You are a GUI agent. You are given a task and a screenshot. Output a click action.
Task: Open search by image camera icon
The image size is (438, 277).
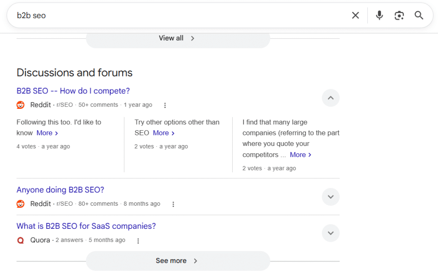coord(399,15)
